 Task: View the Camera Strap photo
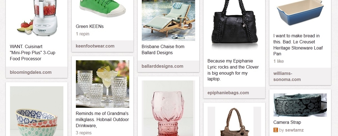pyautogui.click(x=300, y=105)
